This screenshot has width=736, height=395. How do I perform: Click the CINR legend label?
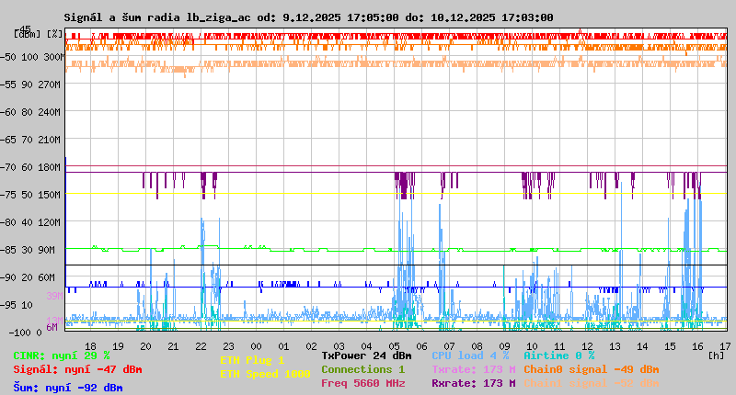62,355
